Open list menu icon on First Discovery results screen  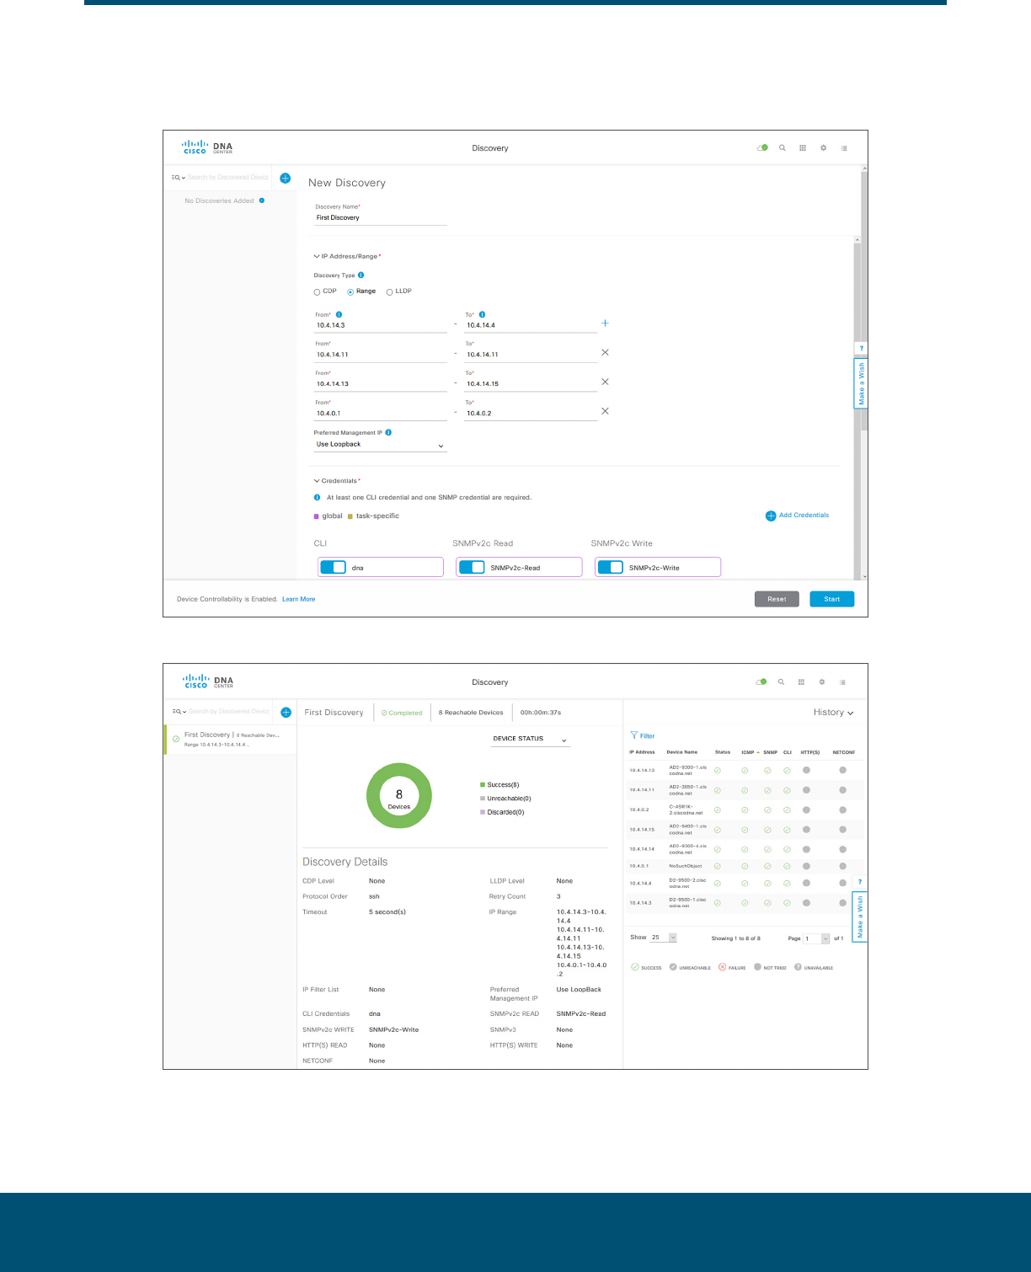pos(842,681)
